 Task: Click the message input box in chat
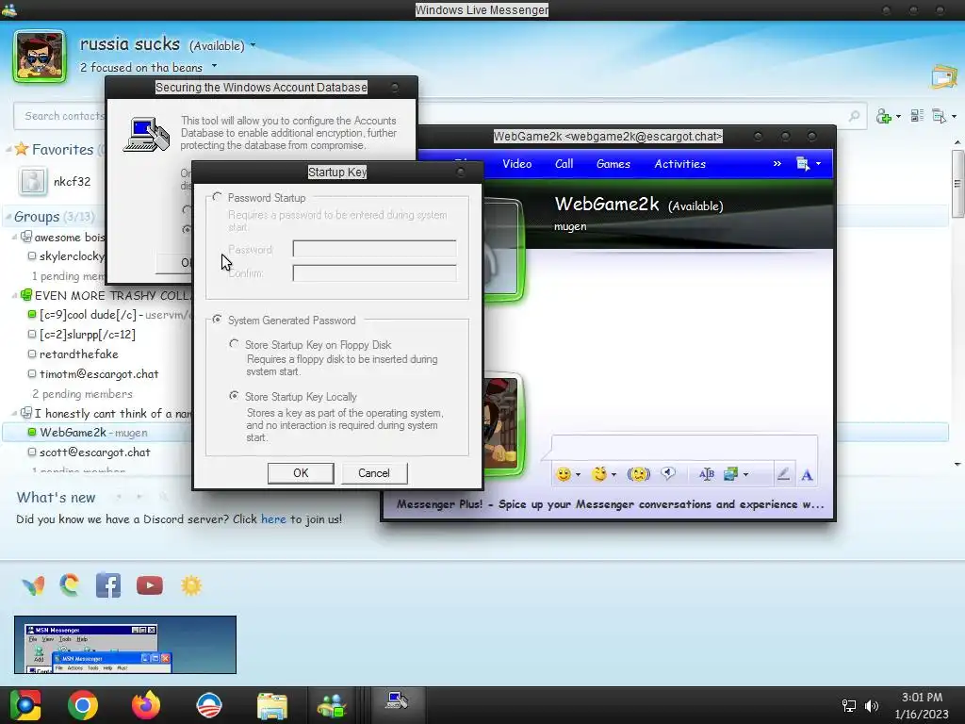(x=684, y=446)
